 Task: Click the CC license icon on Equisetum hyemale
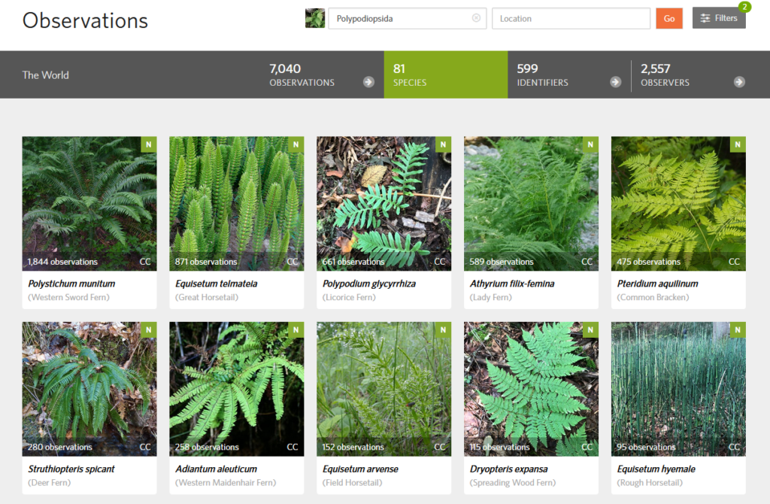click(x=734, y=447)
